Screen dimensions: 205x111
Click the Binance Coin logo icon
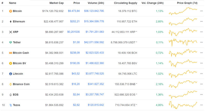coord(11,84)
